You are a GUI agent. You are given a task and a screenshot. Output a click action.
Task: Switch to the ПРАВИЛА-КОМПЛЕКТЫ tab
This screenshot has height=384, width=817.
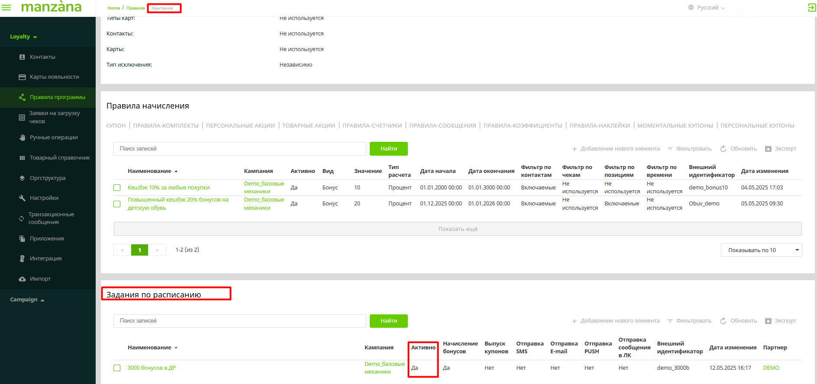(166, 126)
